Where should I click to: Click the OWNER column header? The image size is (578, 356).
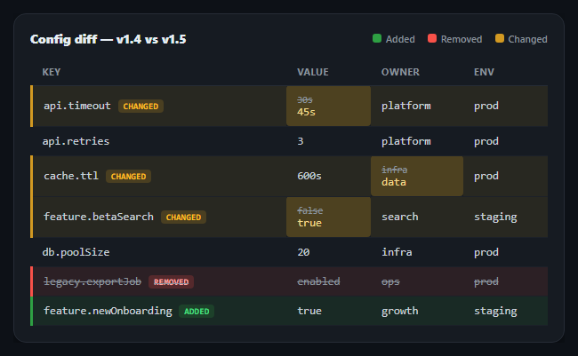coord(400,72)
